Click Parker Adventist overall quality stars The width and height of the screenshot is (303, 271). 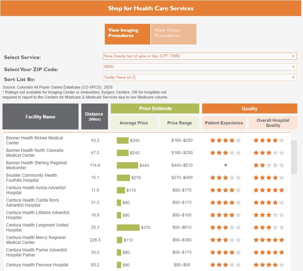pyautogui.click(x=269, y=252)
